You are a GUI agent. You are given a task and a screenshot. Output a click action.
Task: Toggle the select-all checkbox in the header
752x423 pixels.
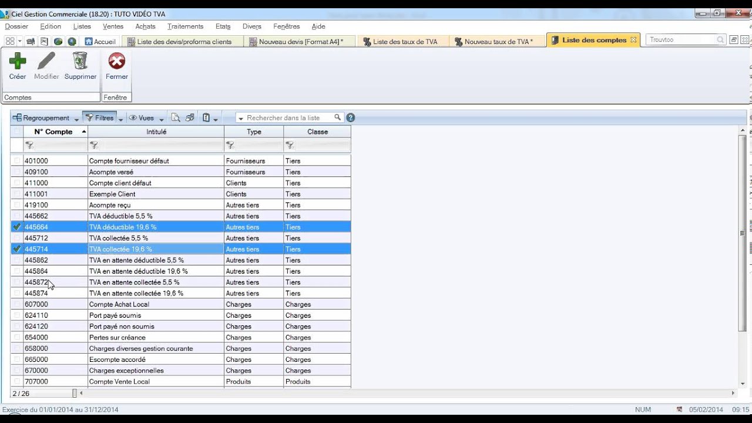click(17, 132)
